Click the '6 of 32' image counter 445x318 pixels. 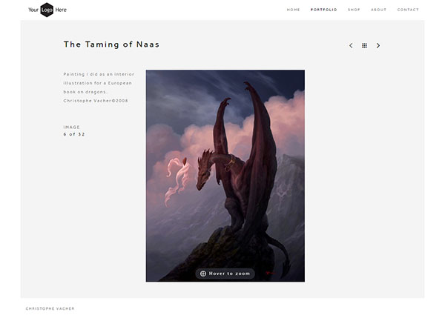(x=74, y=134)
